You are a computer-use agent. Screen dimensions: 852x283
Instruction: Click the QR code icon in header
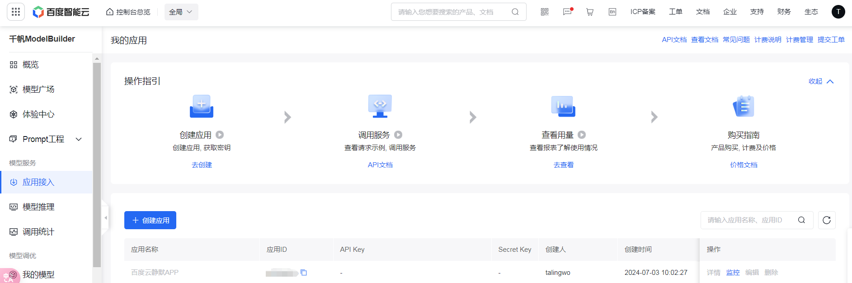click(545, 12)
